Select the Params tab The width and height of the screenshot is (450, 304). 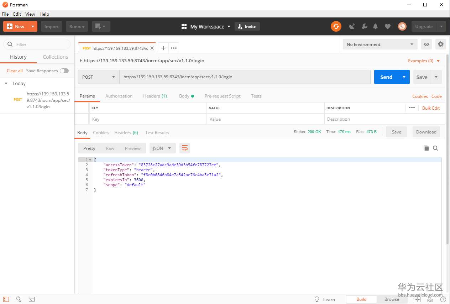[x=87, y=96]
